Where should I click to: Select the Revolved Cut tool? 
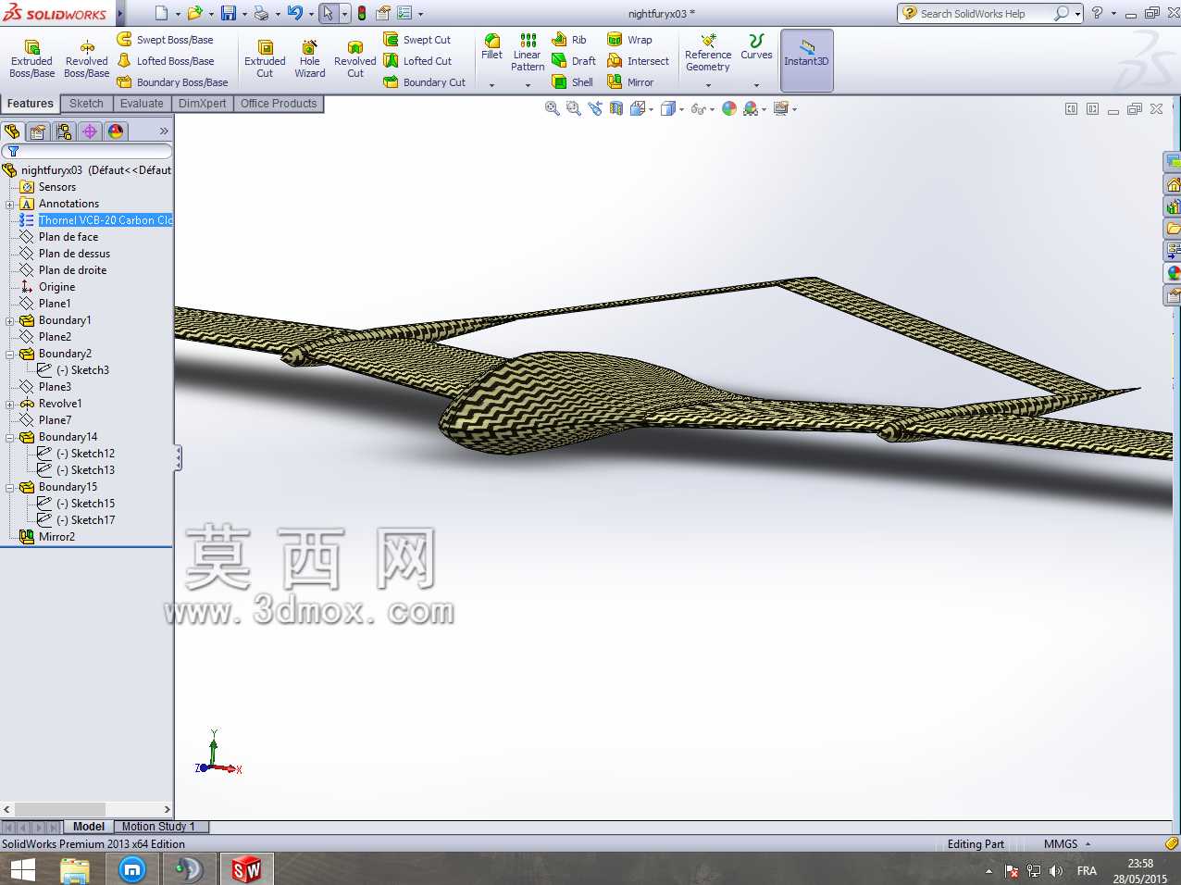[354, 58]
